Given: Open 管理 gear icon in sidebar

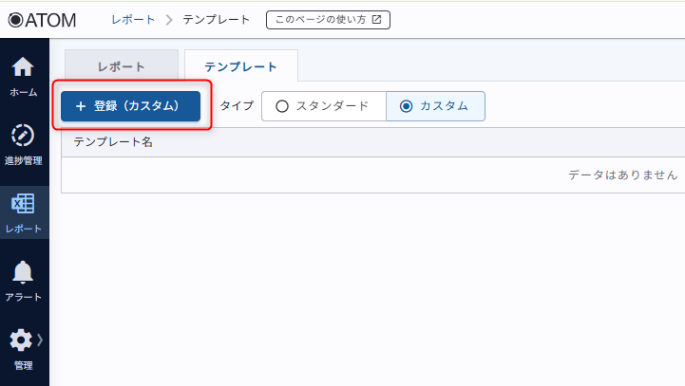Looking at the screenshot, I should 21,340.
